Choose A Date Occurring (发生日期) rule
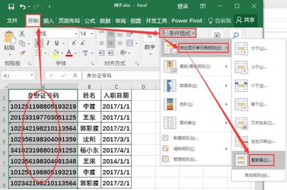 click(x=258, y=142)
